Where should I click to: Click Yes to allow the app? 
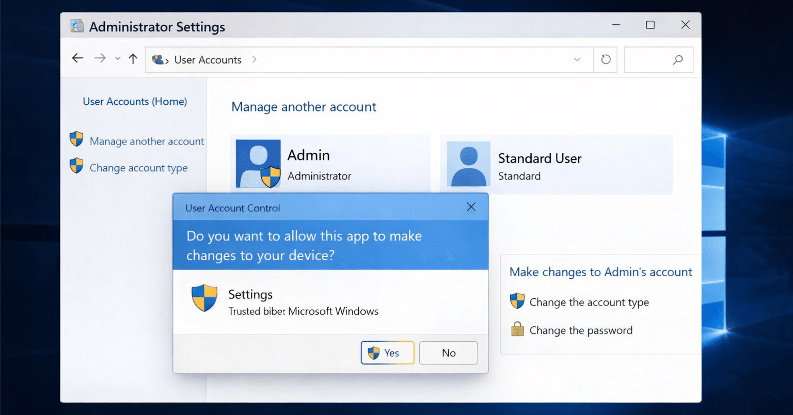[x=388, y=353]
